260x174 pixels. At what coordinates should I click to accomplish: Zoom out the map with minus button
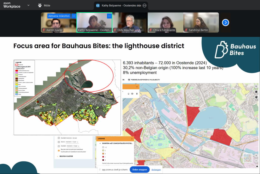click(x=256, y=161)
